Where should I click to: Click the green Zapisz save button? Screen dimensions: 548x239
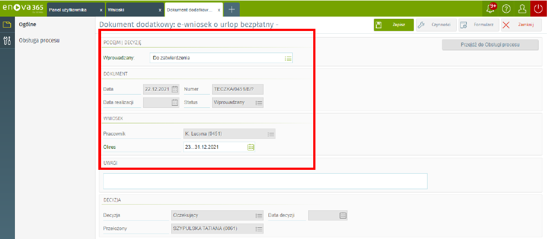coord(393,25)
